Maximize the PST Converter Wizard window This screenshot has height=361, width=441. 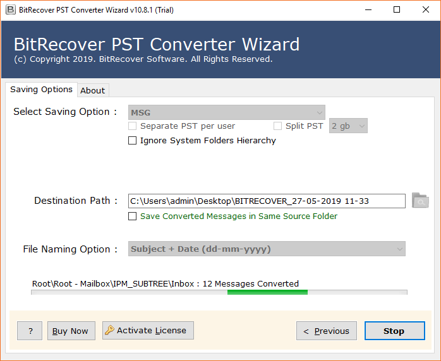[397, 10]
